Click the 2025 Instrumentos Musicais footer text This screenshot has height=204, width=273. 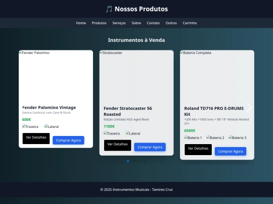point(136,189)
